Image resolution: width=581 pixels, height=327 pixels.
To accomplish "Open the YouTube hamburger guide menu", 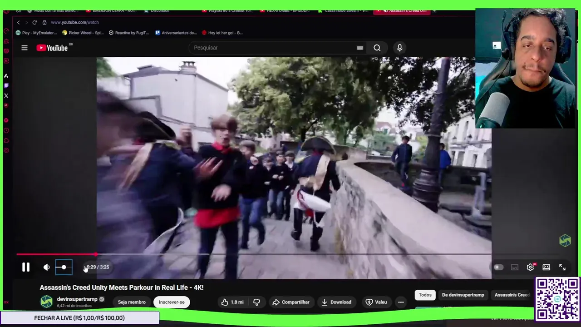I will click(25, 48).
